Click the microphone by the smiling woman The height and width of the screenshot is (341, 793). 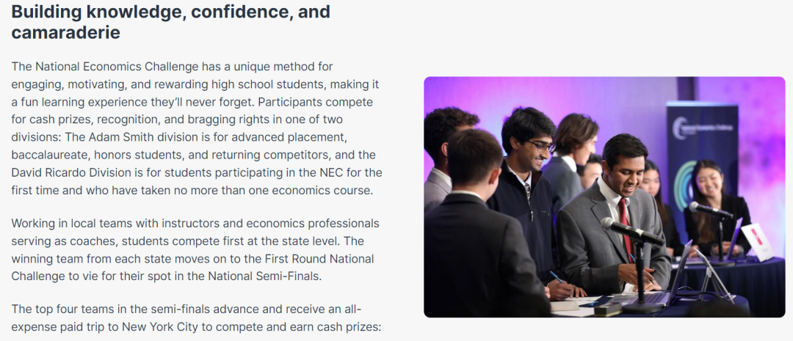click(x=711, y=210)
